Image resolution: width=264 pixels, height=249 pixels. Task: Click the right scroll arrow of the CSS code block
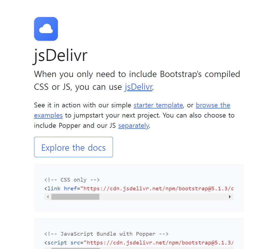click(230, 197)
